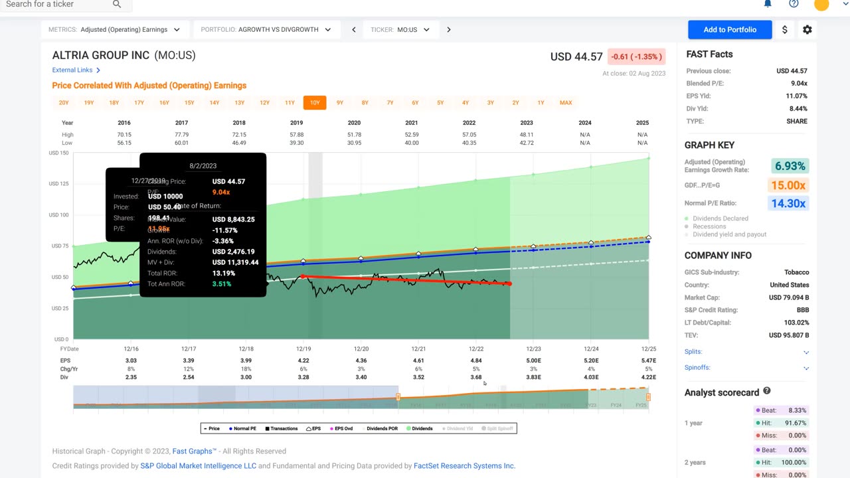Click the Market Cap value USD 79.094 B

789,298
